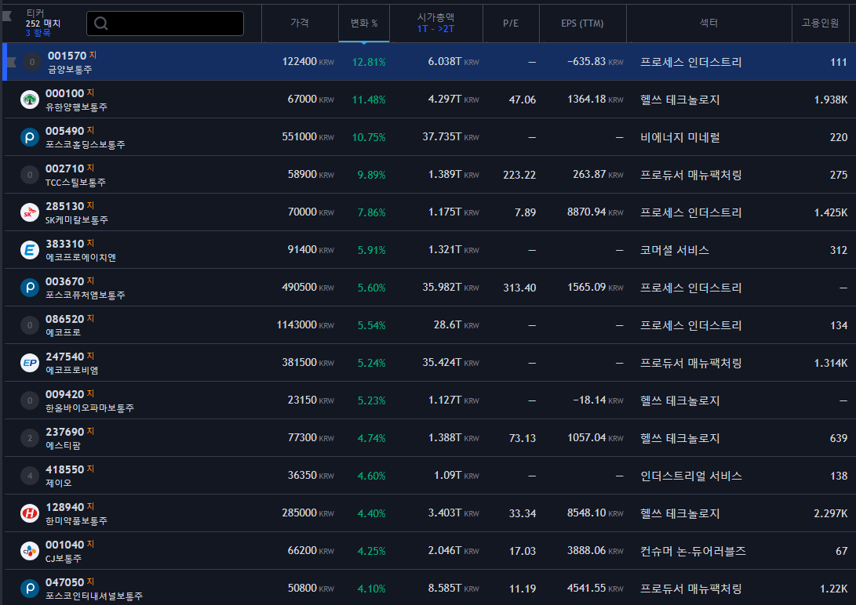Click the employee count 2.297K
The image size is (856, 605).
click(830, 513)
